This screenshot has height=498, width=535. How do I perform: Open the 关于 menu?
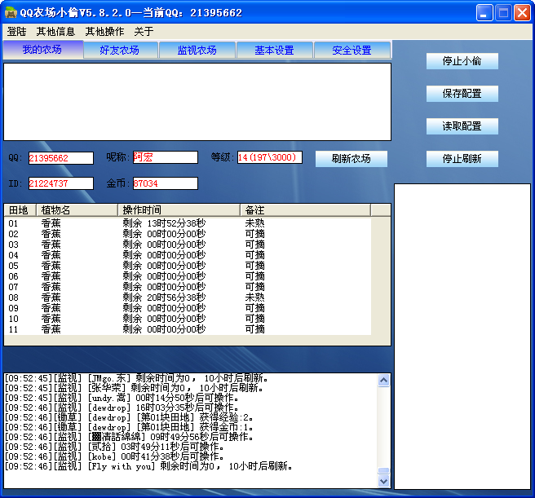pyautogui.click(x=144, y=32)
